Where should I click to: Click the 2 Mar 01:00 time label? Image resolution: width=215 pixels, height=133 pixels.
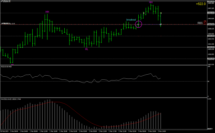tap(73, 131)
